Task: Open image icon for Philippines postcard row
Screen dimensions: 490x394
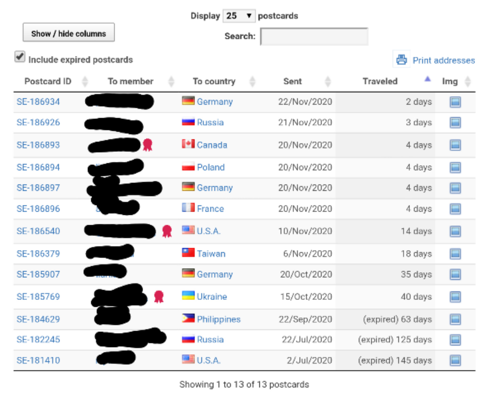Action: pos(455,319)
